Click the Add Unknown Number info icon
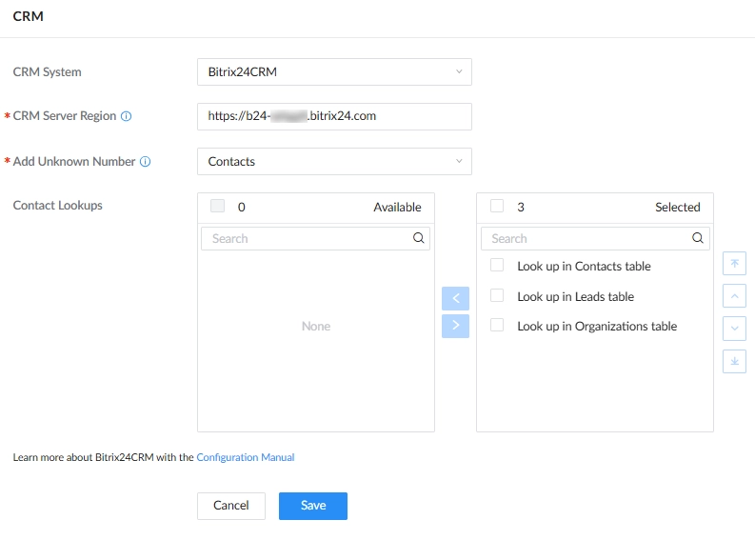 click(x=145, y=162)
